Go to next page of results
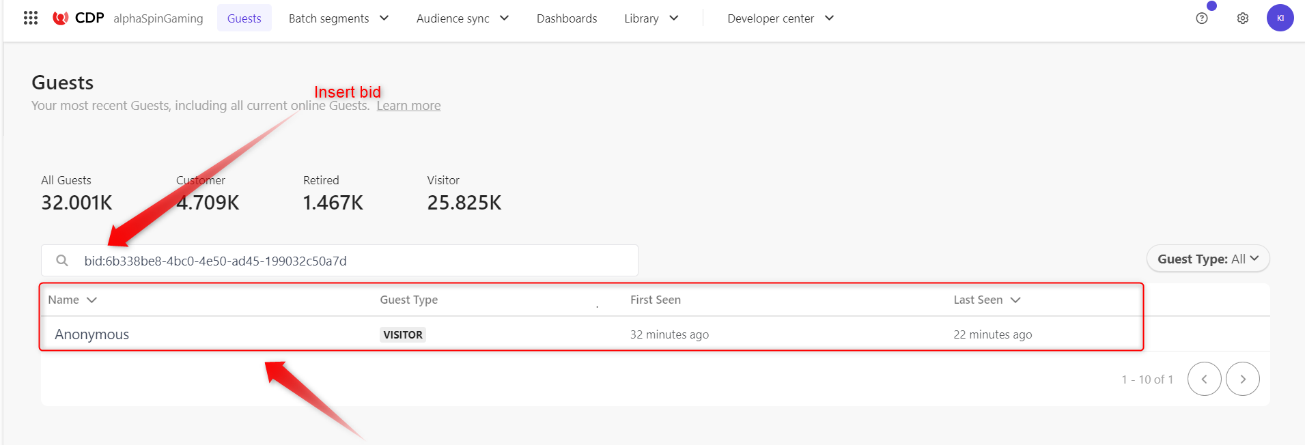The width and height of the screenshot is (1305, 445). click(1242, 379)
